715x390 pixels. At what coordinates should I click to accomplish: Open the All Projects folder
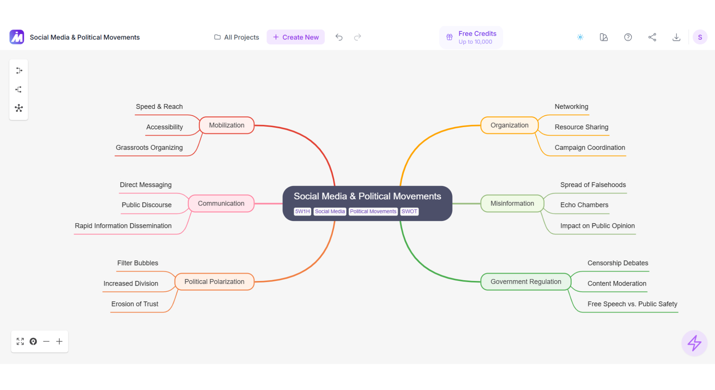point(237,37)
